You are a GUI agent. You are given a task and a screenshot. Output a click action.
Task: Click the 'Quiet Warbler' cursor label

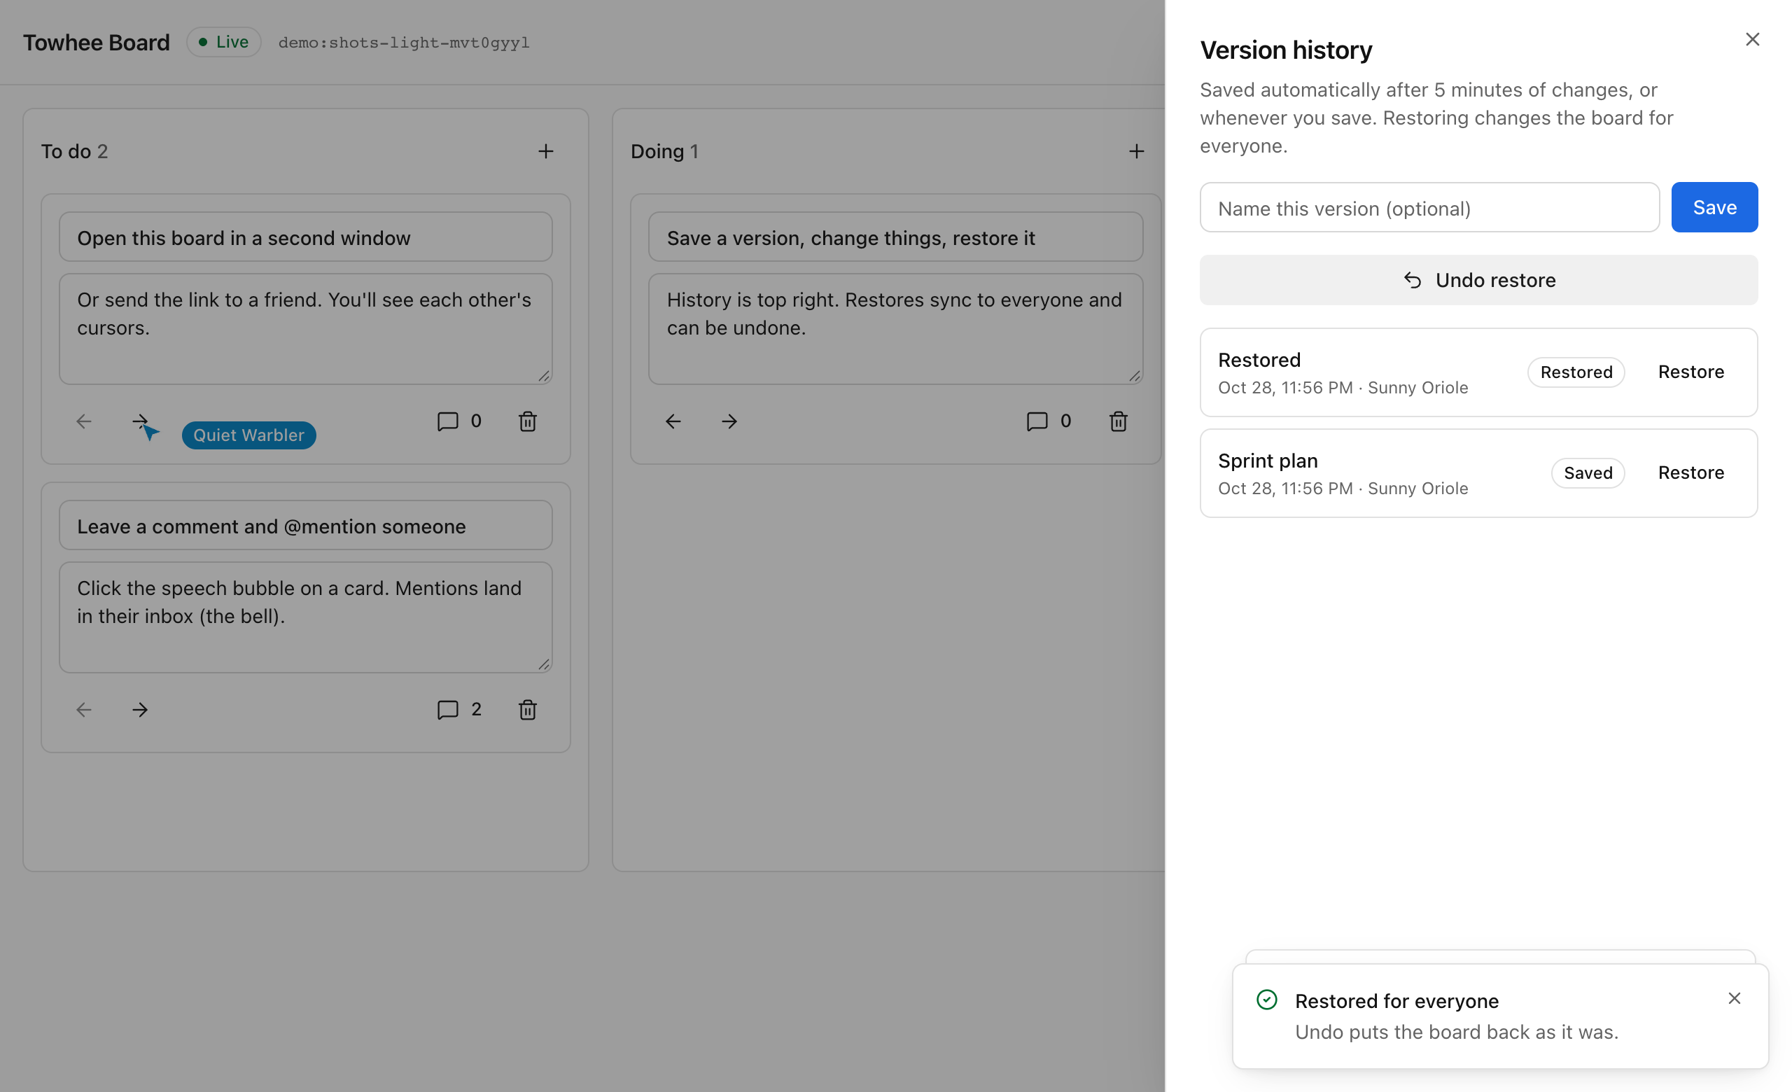pos(248,435)
